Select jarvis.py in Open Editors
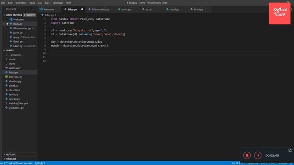Screen dimensions: 294x165 coord(18,33)
